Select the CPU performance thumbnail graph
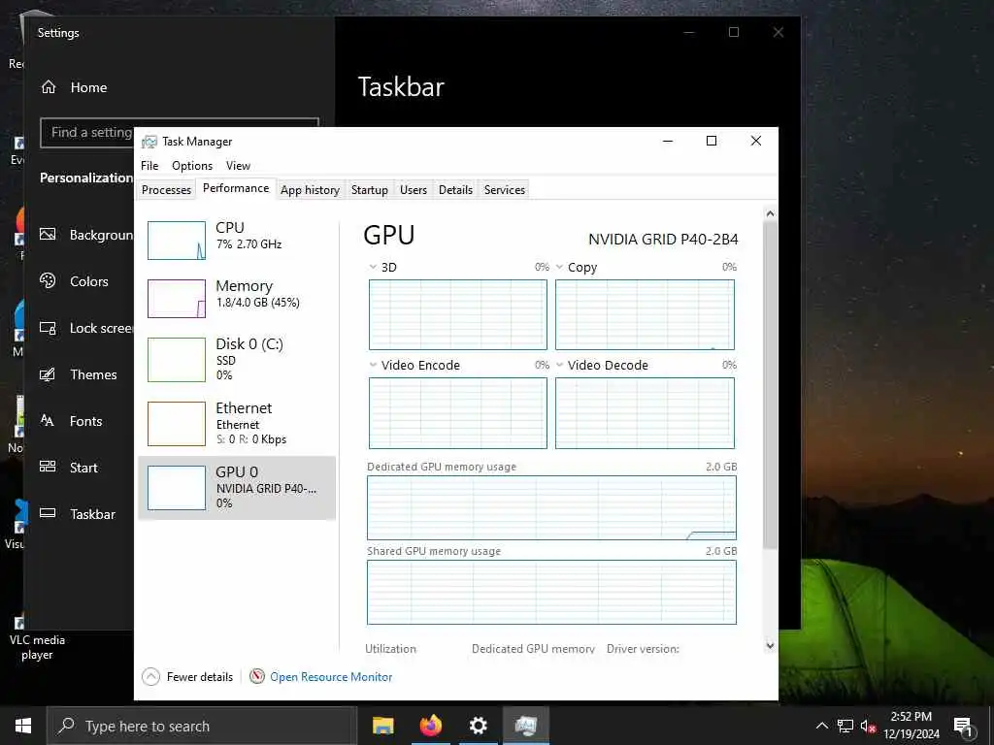Viewport: 994px width, 745px height. pyautogui.click(x=177, y=241)
